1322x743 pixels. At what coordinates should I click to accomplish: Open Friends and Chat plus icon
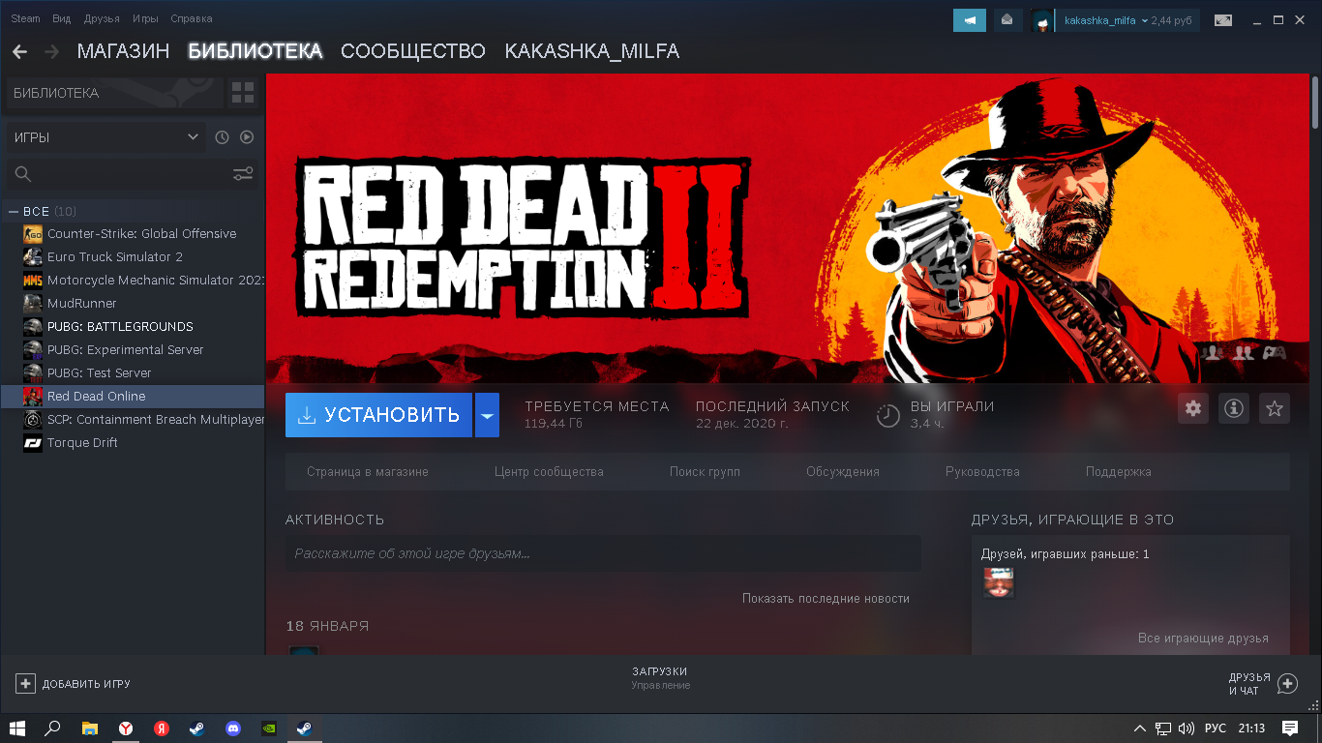point(1287,684)
